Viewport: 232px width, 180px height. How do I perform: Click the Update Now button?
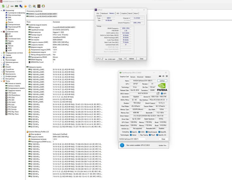(162, 145)
